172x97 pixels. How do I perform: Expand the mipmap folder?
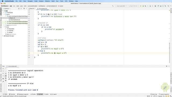(6, 30)
